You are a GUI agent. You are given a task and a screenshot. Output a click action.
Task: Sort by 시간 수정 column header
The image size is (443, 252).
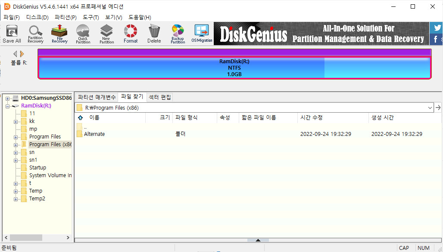pos(333,117)
